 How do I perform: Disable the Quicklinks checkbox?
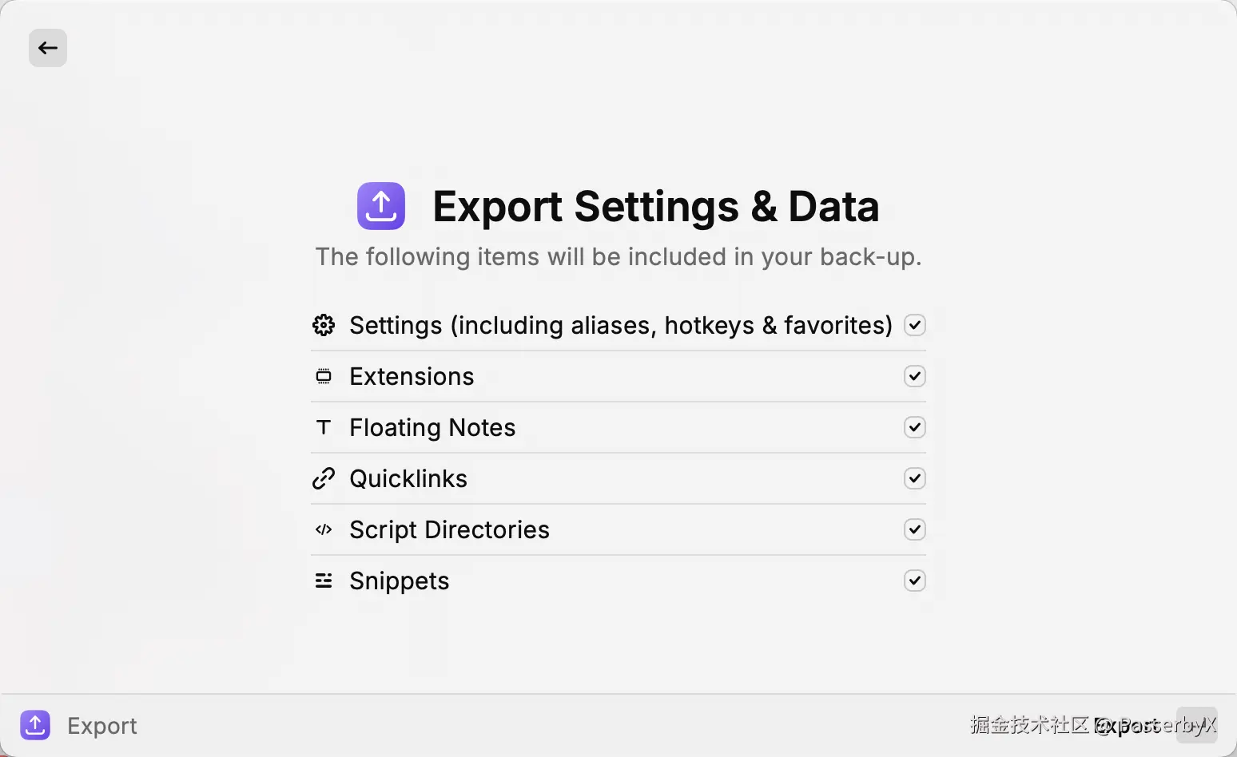(x=915, y=478)
